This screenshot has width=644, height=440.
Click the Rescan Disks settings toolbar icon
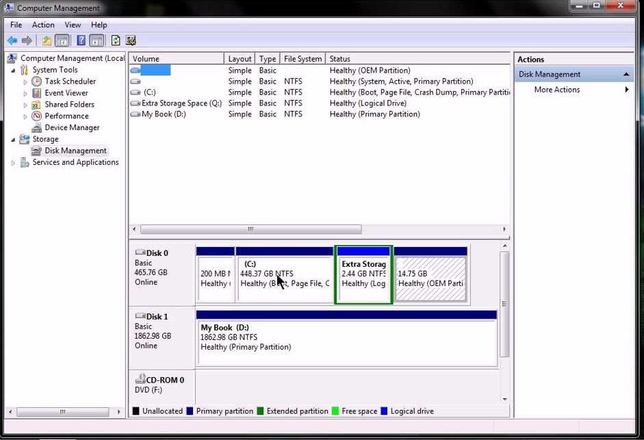131,41
